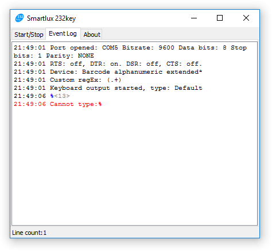272x251 pixels.
Task: Click the red 'Cannot type:%' error line
Action: coord(58,104)
